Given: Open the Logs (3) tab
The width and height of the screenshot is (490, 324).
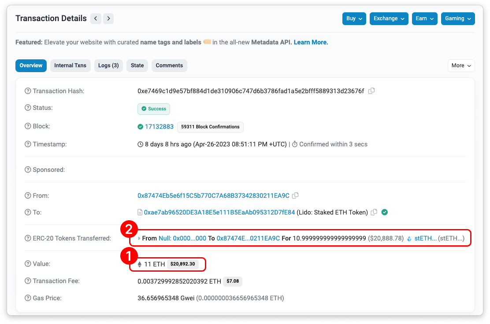Looking at the screenshot, I should pos(108,66).
